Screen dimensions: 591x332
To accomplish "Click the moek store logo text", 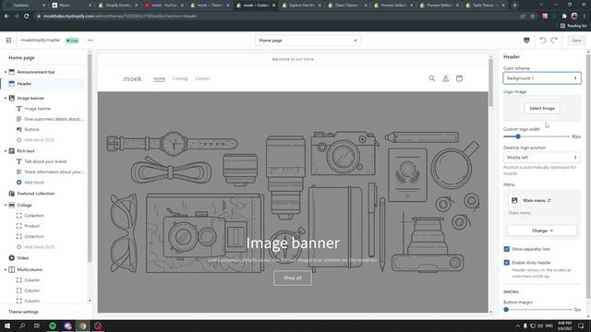I will pyautogui.click(x=132, y=78).
